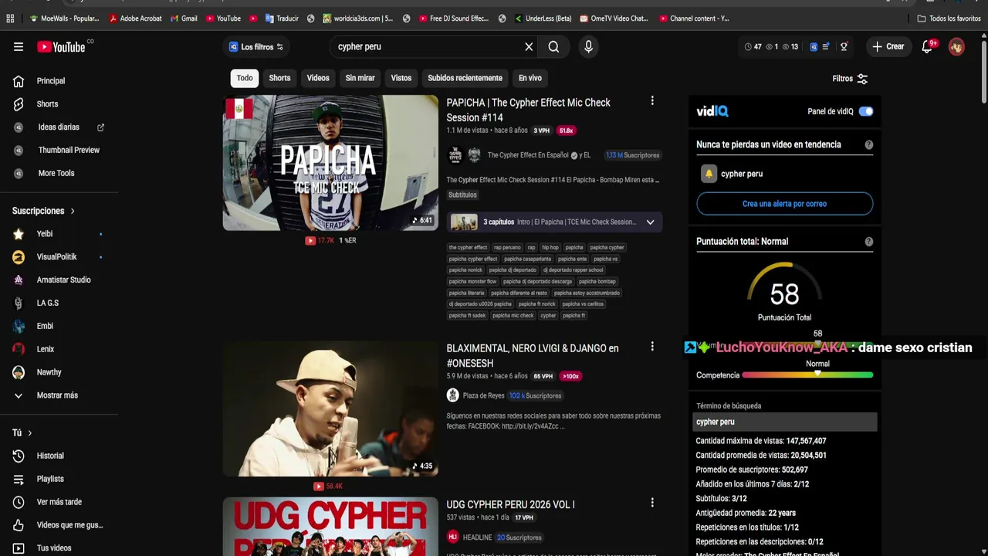The width and height of the screenshot is (988, 556).
Task: Open Los filtros vidIQ dropdown
Action: [257, 46]
